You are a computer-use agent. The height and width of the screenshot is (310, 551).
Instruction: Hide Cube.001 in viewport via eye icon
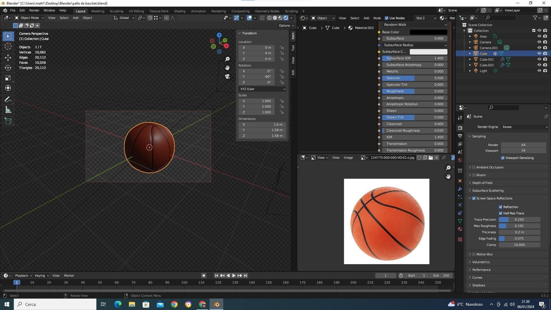coord(539,59)
